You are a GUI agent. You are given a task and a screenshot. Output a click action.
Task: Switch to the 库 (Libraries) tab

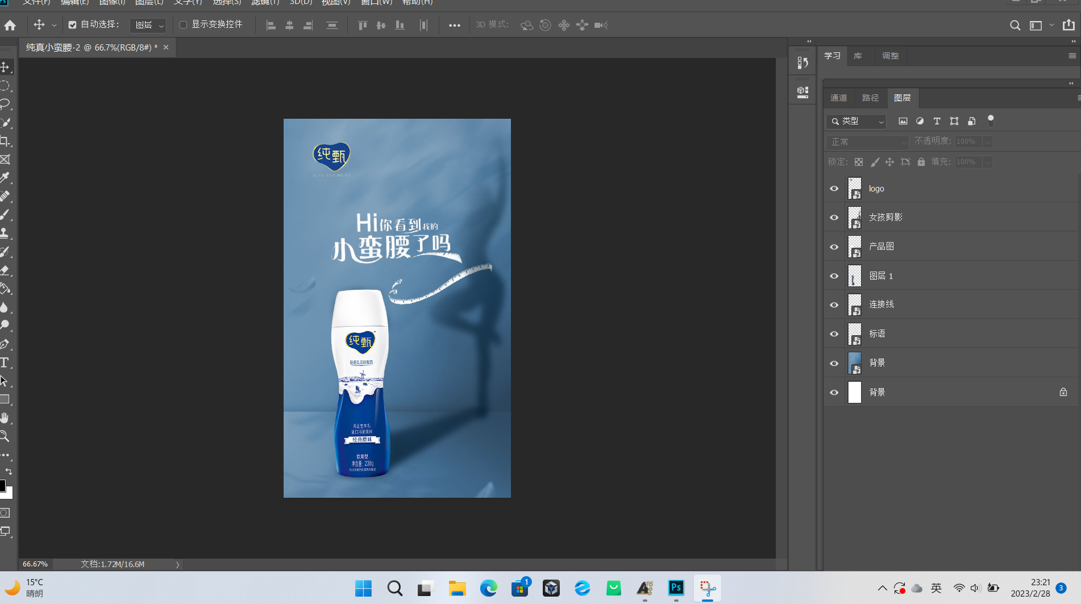click(858, 56)
